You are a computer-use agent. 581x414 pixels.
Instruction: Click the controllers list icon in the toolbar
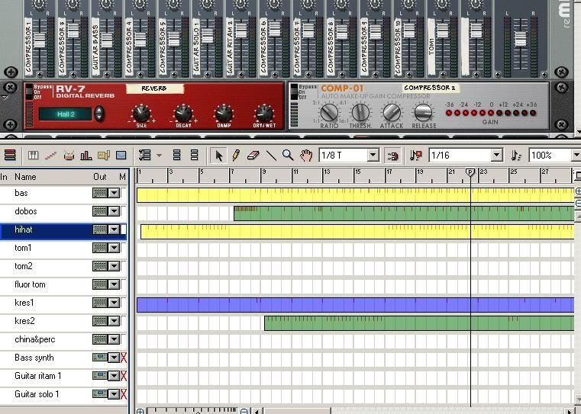click(x=145, y=155)
